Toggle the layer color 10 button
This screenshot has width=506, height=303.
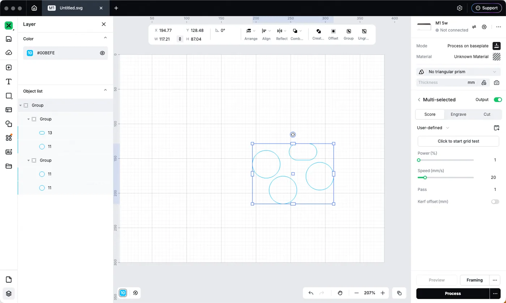click(123, 293)
